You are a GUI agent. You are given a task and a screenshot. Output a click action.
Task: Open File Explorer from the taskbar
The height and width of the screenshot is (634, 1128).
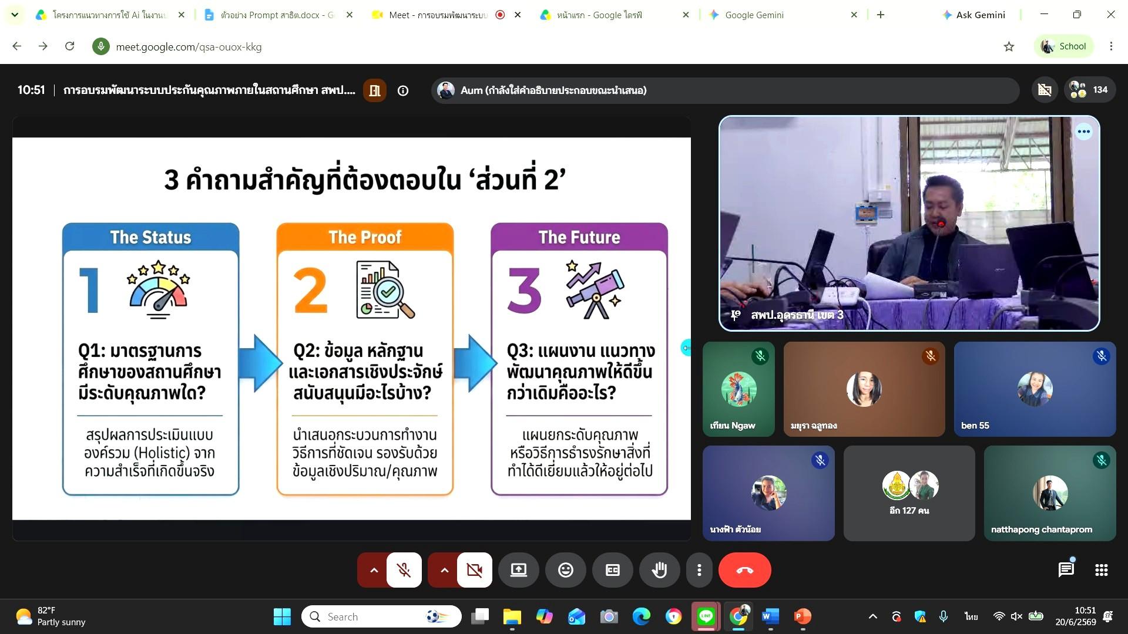(x=512, y=616)
